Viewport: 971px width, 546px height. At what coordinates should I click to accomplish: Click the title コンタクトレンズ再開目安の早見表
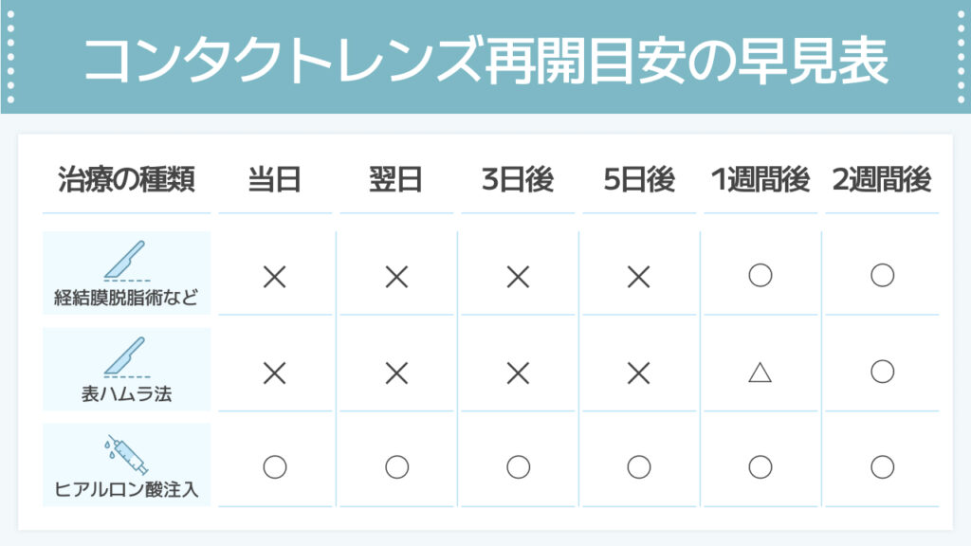click(486, 61)
